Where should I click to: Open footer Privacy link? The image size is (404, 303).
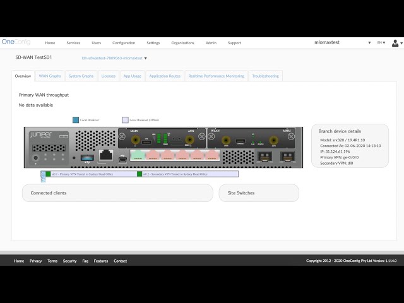click(x=35, y=261)
